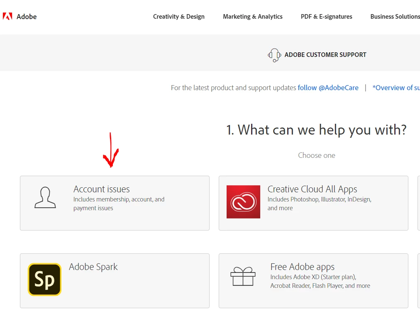
Task: Click the Adobe brand name text
Action: pos(27,17)
